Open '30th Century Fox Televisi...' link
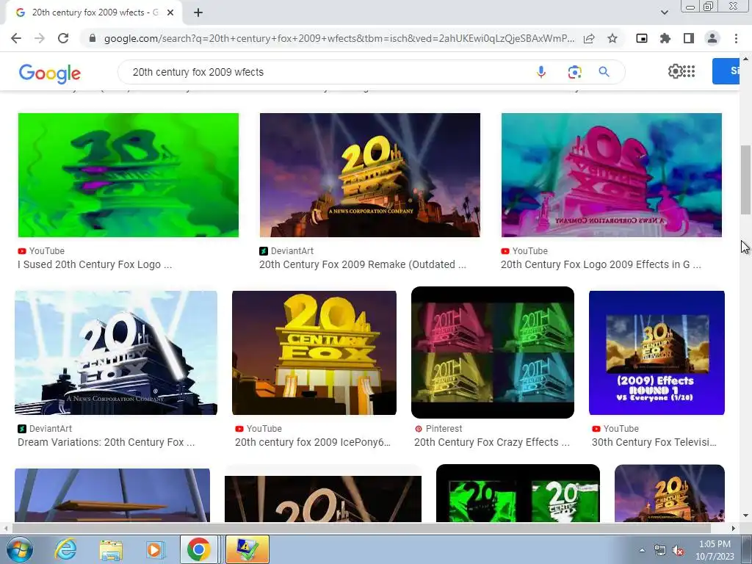The height and width of the screenshot is (564, 752). click(654, 442)
